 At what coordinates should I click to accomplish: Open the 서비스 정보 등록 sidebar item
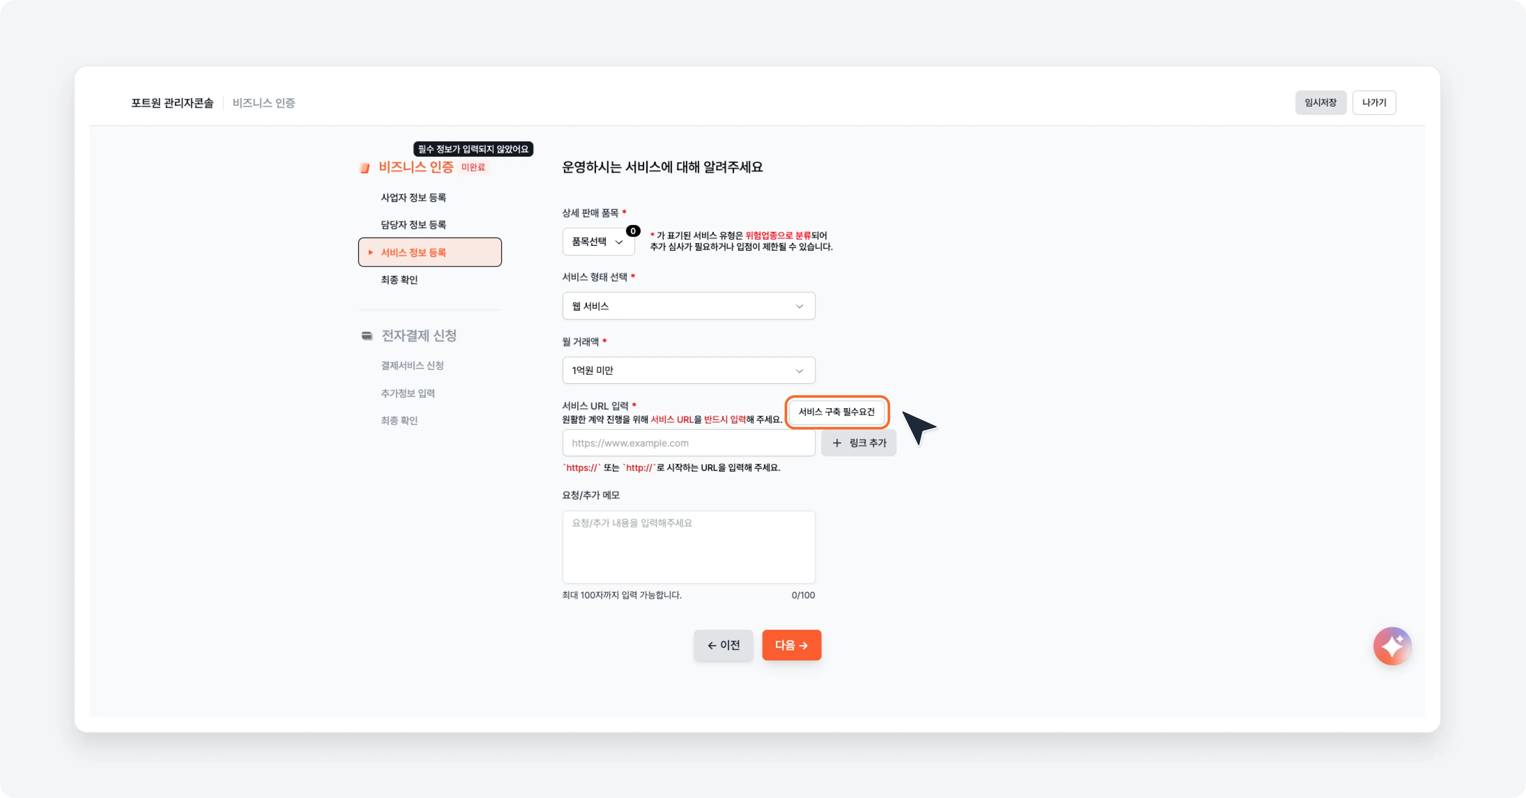pos(430,253)
